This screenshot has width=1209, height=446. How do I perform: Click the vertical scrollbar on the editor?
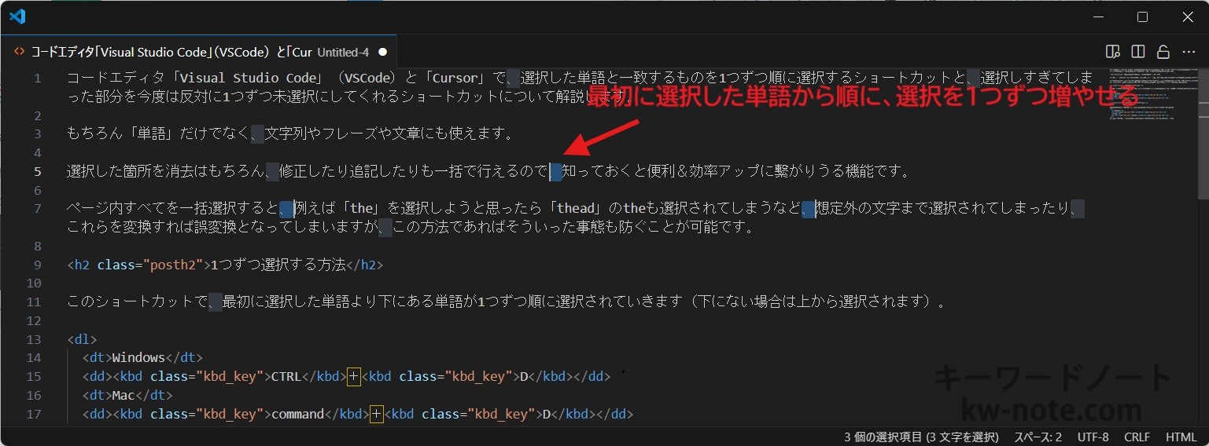[1203, 133]
